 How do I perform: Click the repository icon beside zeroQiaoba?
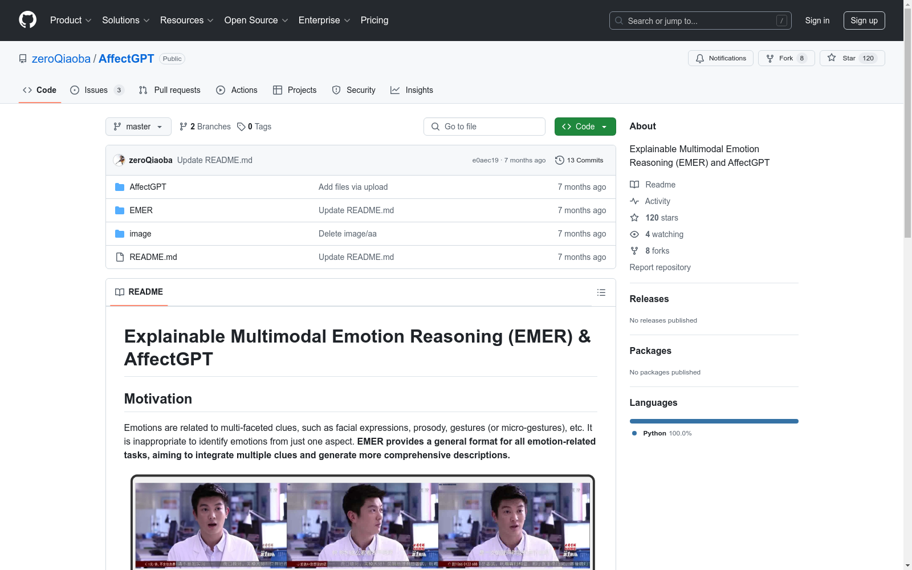(x=23, y=59)
